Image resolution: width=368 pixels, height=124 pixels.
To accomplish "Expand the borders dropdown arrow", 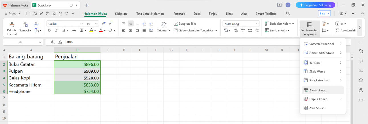I will (85, 31).
